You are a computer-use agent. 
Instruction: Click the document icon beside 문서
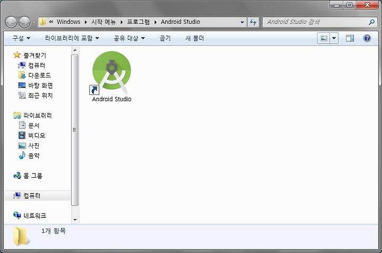pyautogui.click(x=22, y=125)
